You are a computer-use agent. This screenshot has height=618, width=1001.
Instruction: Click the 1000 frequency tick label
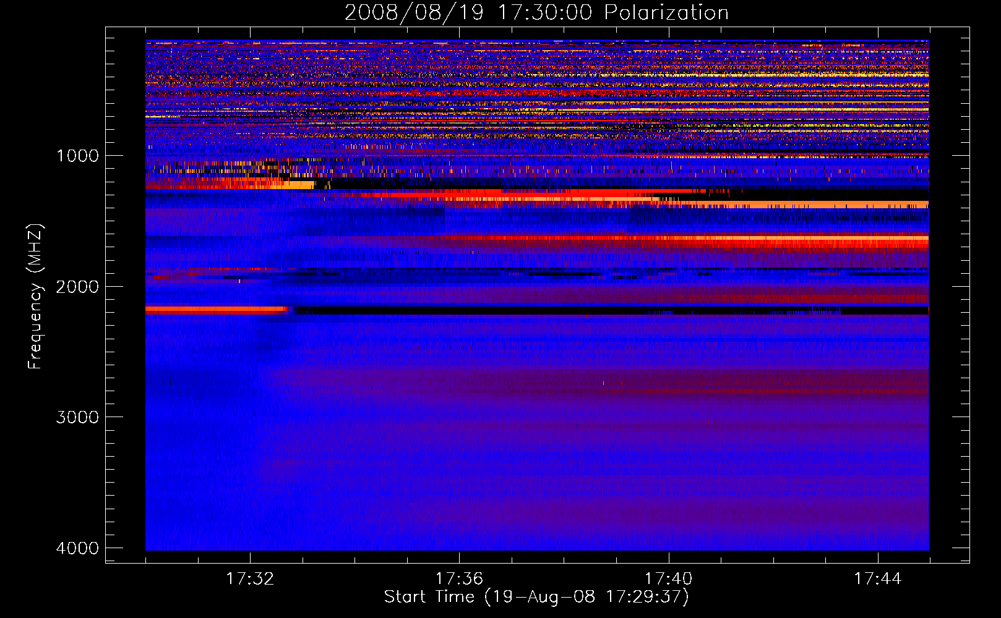77,156
